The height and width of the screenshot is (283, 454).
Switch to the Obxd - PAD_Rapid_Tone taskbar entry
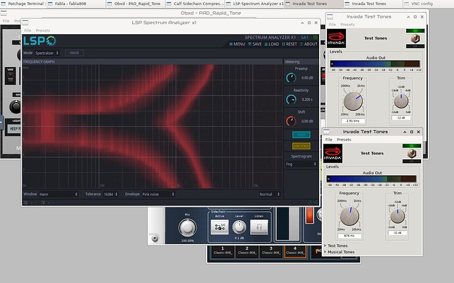coord(136,4)
